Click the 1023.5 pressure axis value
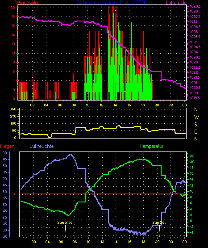The image size is (208, 248). click(x=195, y=57)
